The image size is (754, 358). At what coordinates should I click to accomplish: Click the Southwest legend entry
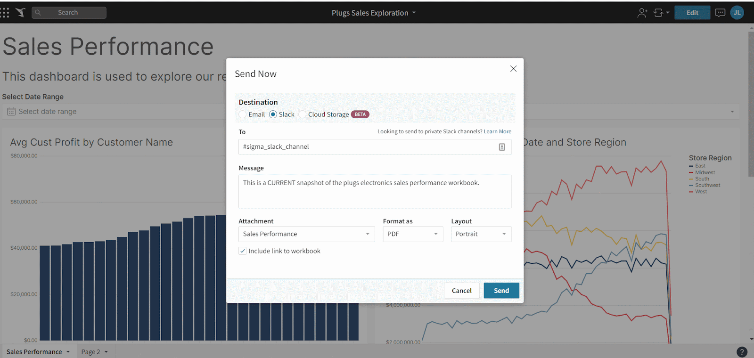click(705, 186)
